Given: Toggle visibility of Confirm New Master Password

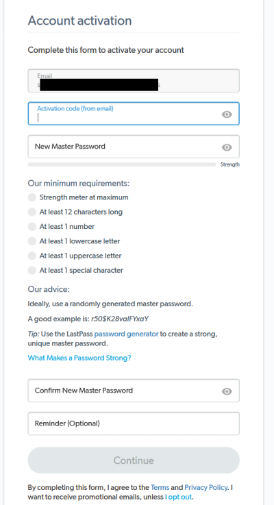Looking at the screenshot, I should (x=227, y=391).
